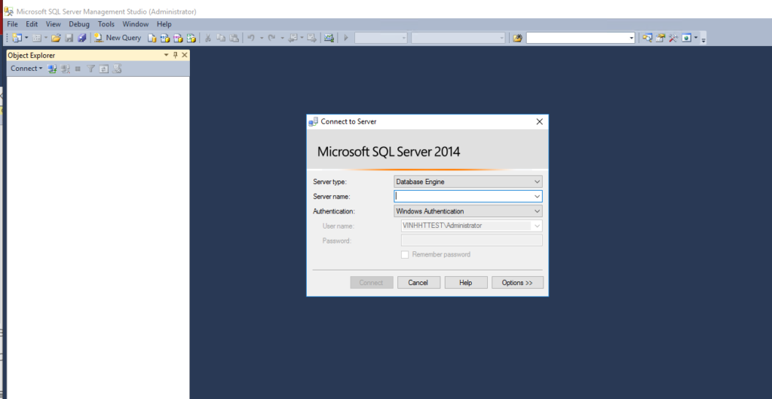Image resolution: width=772 pixels, height=399 pixels.
Task: Click the Analysis Services MDX Query icon
Action: pyautogui.click(x=165, y=38)
